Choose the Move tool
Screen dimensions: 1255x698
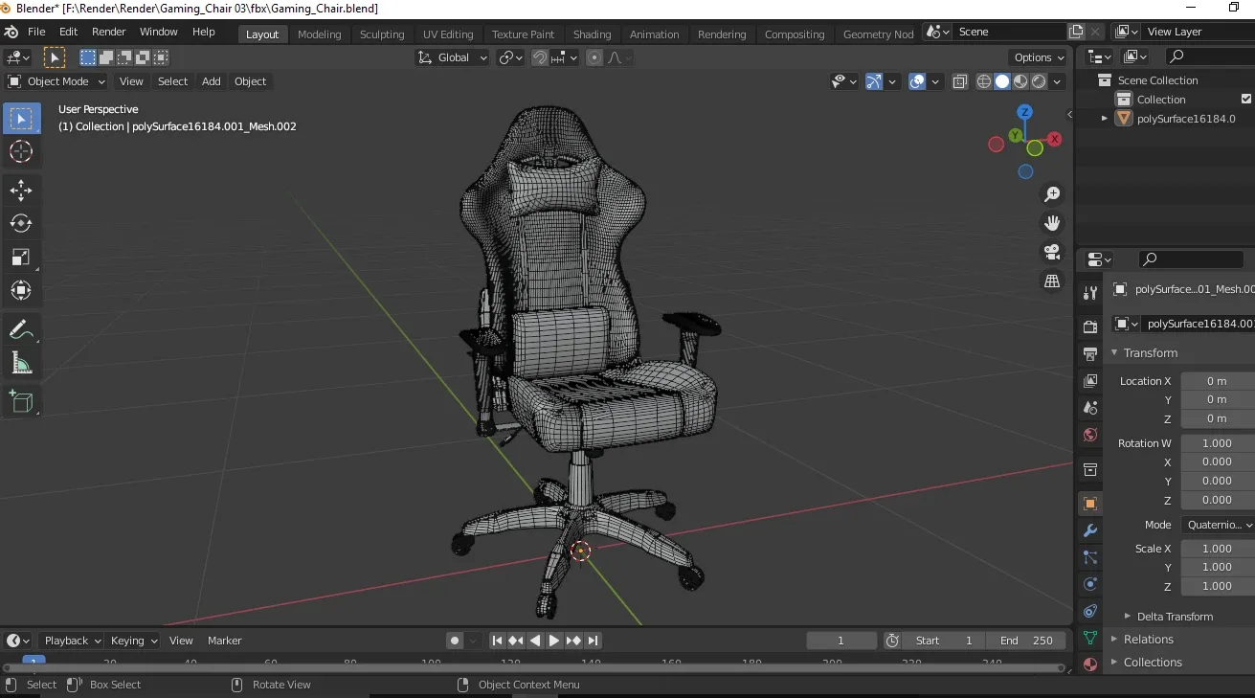click(x=21, y=191)
